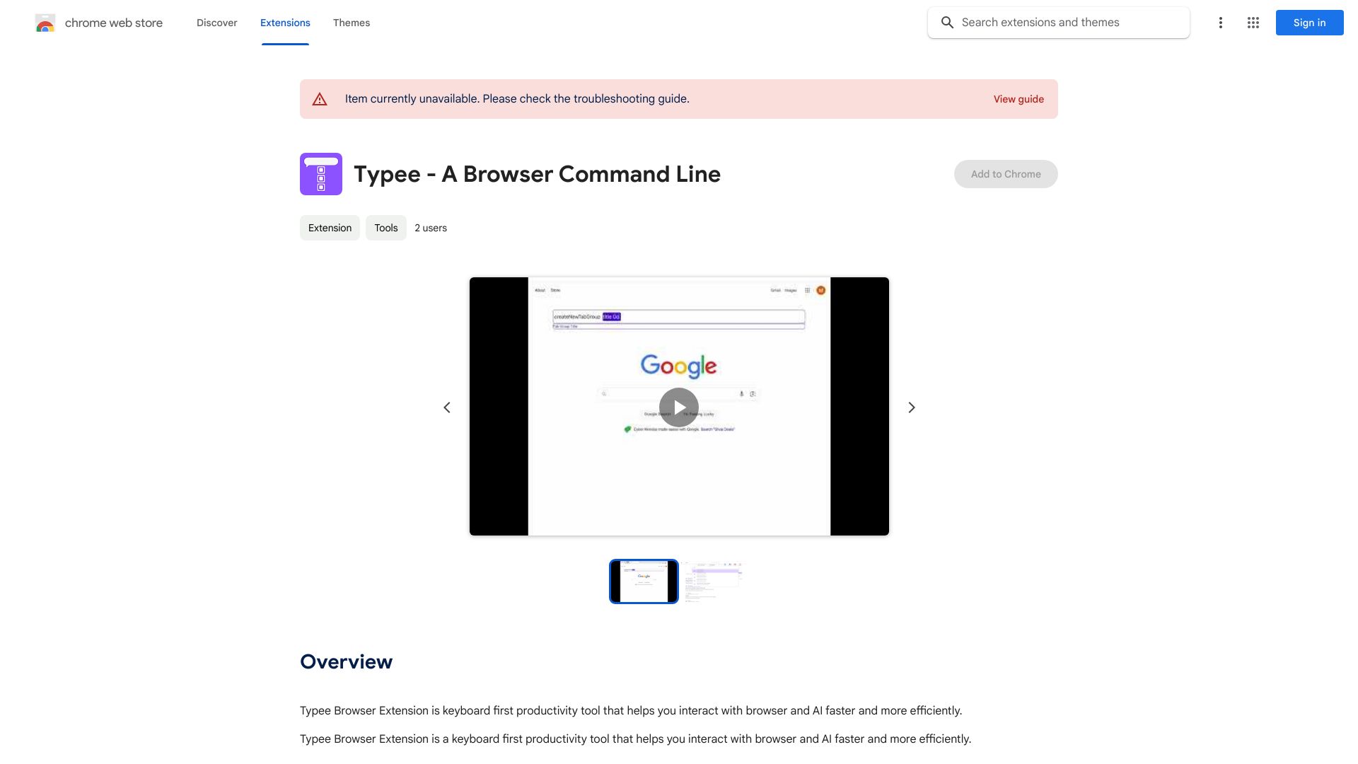Viewport: 1358px width, 764px height.
Task: Click the View guide link
Action: (x=1018, y=98)
